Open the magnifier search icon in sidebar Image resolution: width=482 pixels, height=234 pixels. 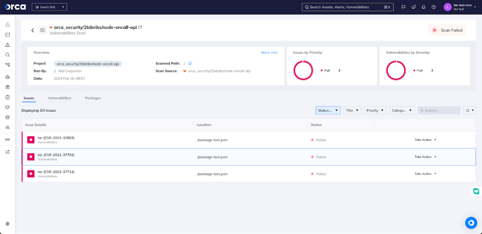7,55
